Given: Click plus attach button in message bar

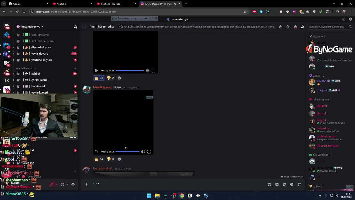Looking at the screenshot, I should (x=87, y=184).
